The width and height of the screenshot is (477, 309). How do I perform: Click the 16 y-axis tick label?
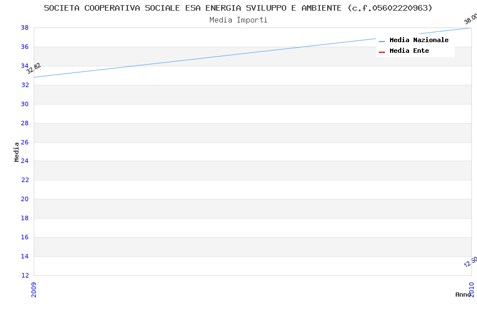25,238
